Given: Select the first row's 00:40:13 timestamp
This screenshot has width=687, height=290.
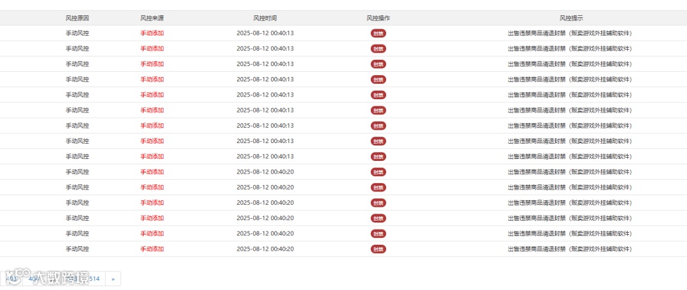Looking at the screenshot, I should point(265,33).
